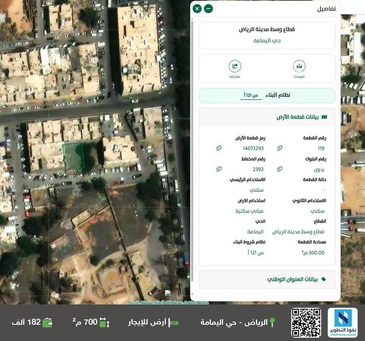This screenshot has height=341, width=365.
Task: Copy the land parcel code 14073293
Action: click(x=219, y=148)
